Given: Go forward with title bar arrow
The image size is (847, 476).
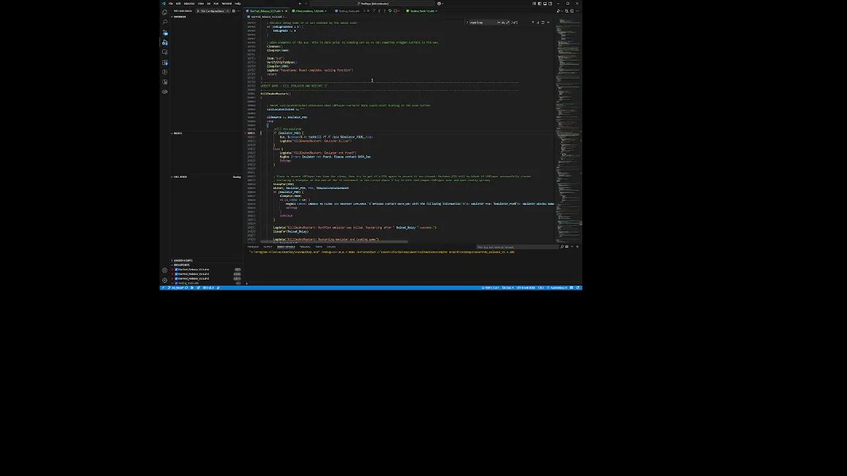Looking at the screenshot, I should (x=306, y=3).
